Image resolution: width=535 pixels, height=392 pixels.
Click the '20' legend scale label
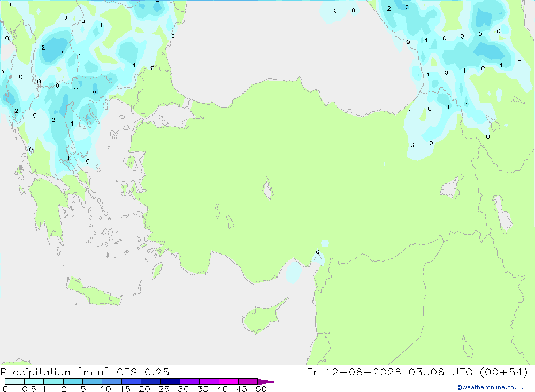tap(144, 389)
